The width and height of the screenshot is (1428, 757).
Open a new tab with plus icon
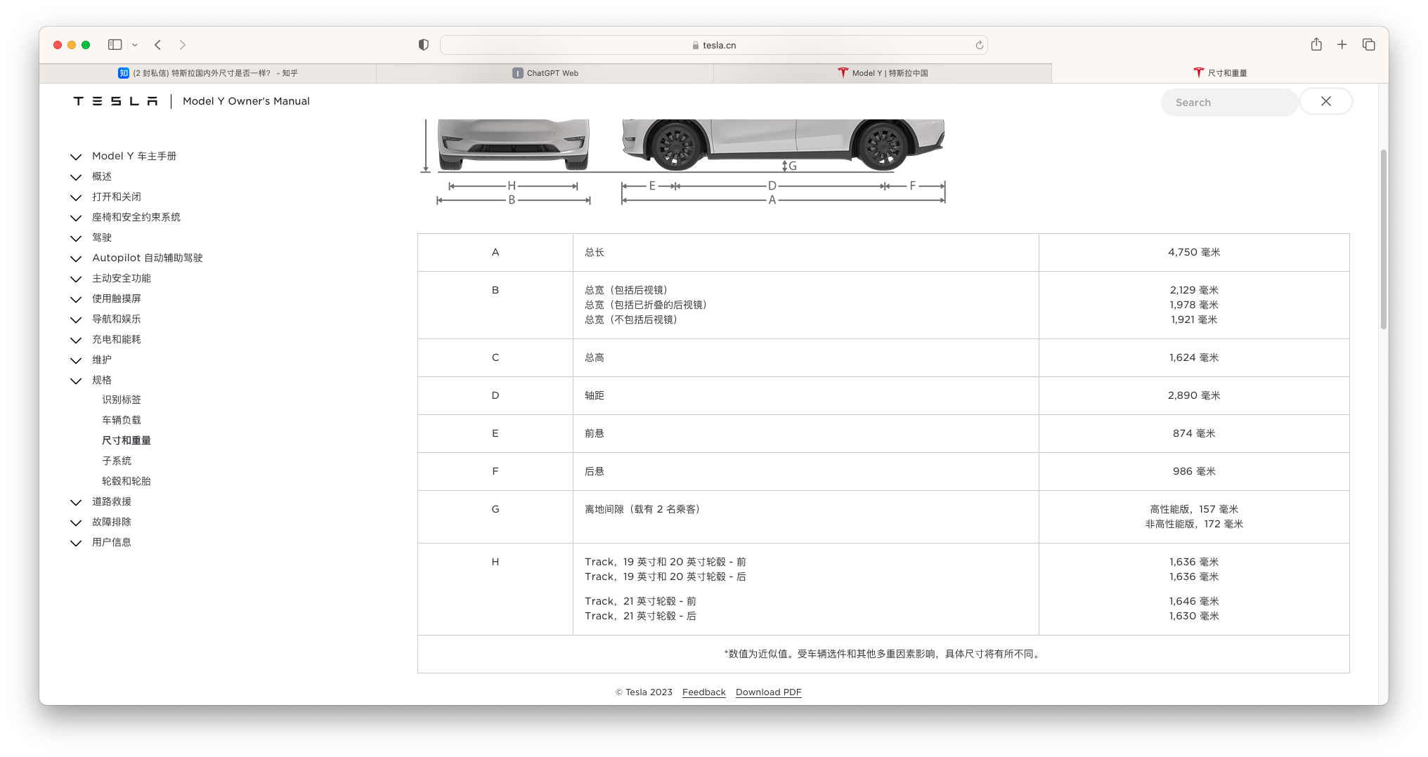(1342, 45)
